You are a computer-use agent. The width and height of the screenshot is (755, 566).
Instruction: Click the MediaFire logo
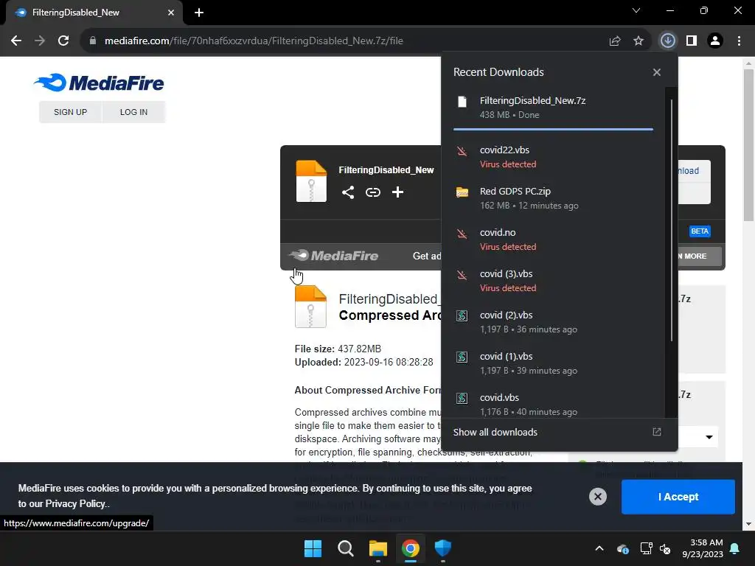(100, 83)
